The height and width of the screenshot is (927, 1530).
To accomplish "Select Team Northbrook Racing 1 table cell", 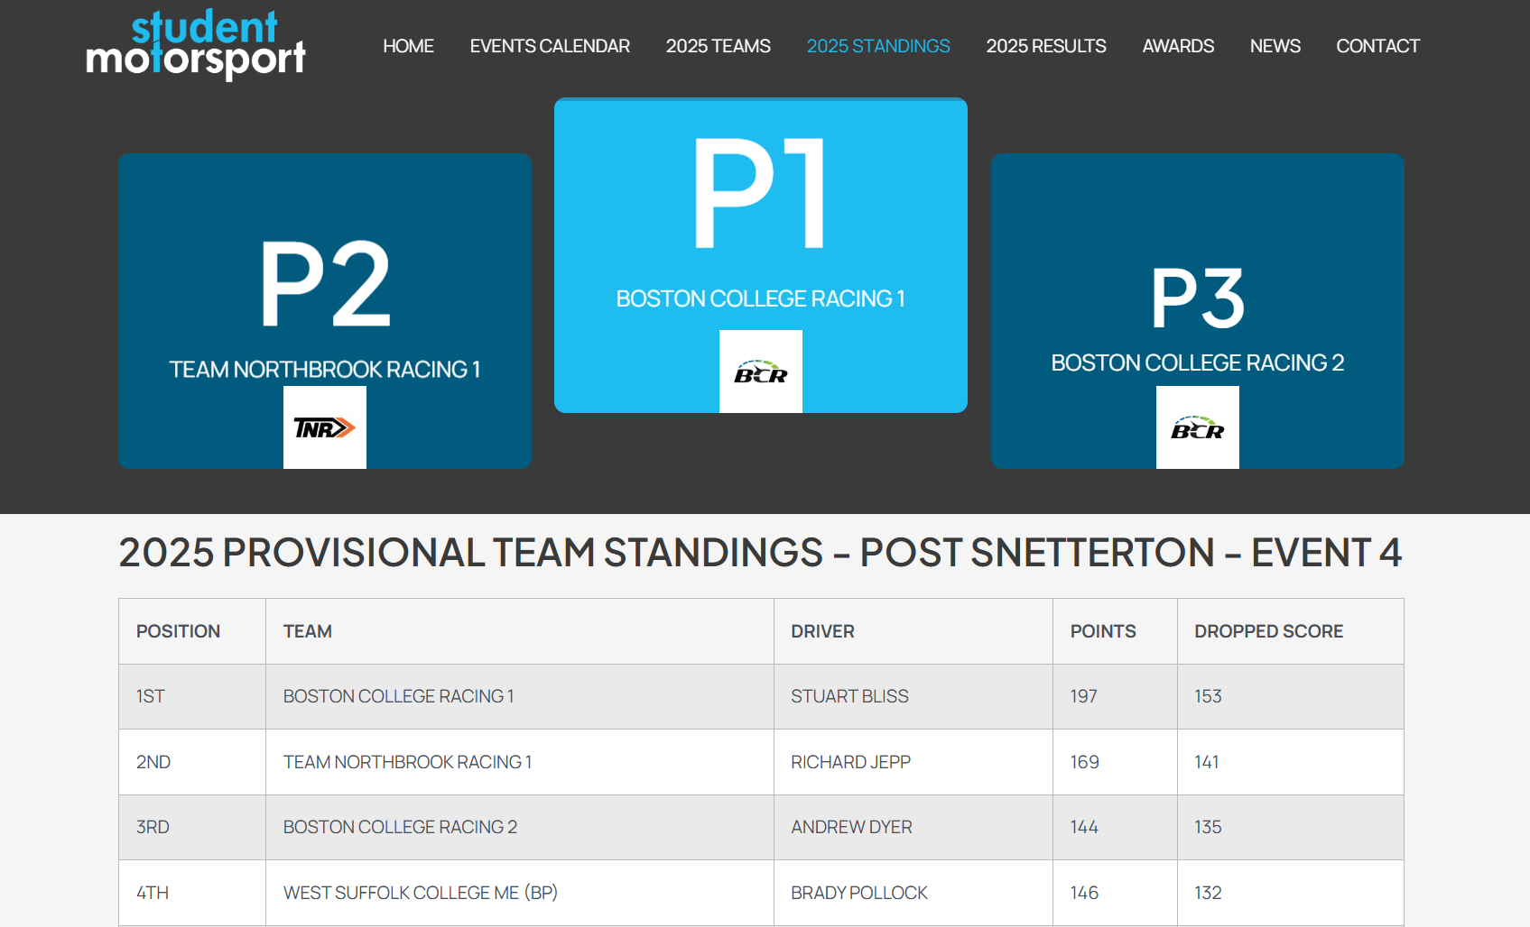I will tap(519, 762).
